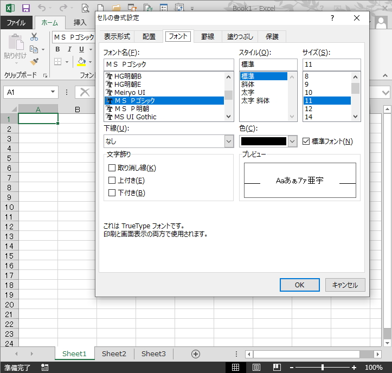The image size is (392, 373).
Task: Open the 罫線 borders tab
Action: tap(208, 37)
